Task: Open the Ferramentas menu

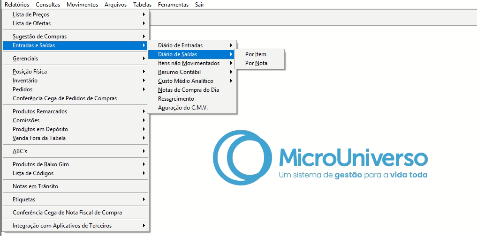Action: (x=173, y=5)
